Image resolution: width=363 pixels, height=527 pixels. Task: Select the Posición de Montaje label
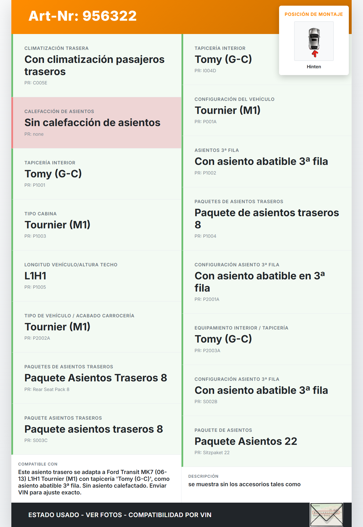tap(314, 14)
